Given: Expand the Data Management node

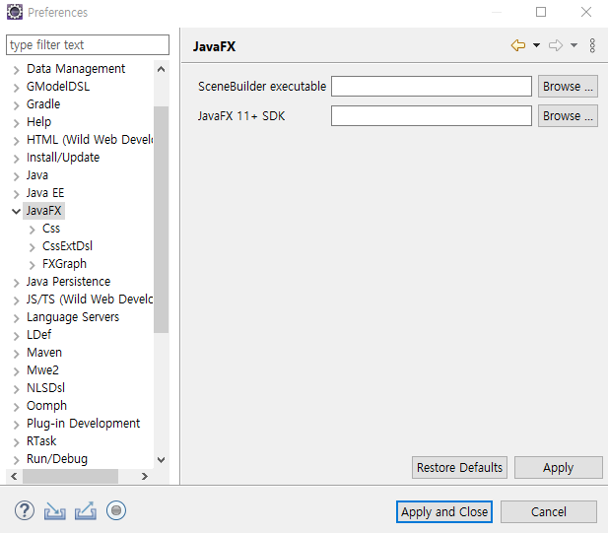Looking at the screenshot, I should click(16, 70).
